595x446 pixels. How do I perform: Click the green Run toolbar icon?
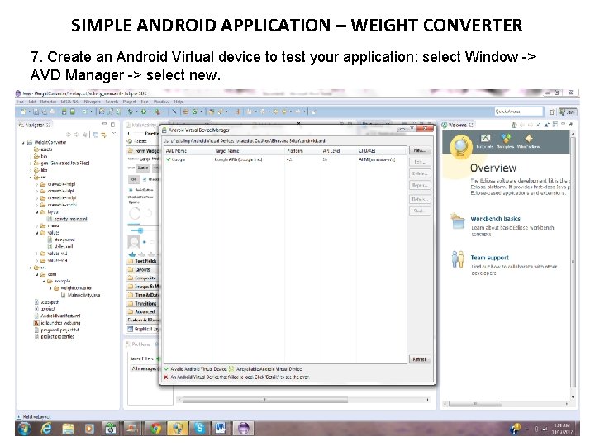(x=144, y=111)
